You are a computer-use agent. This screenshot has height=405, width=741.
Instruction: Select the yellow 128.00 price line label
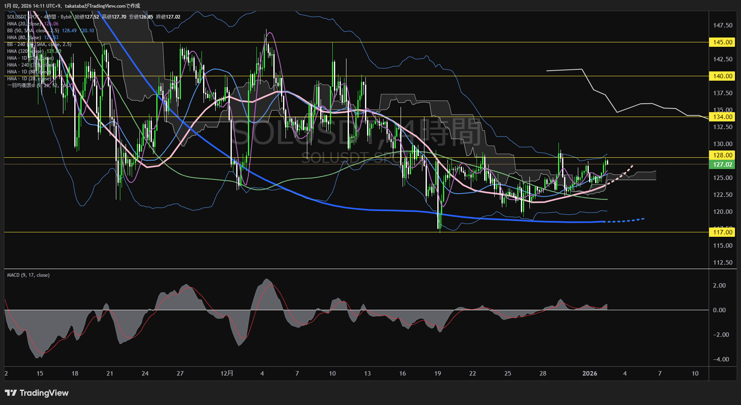tap(722, 155)
